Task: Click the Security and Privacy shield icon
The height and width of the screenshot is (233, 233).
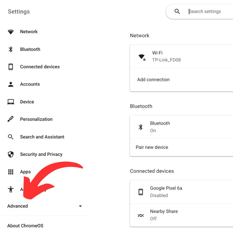Action: pyautogui.click(x=11, y=154)
